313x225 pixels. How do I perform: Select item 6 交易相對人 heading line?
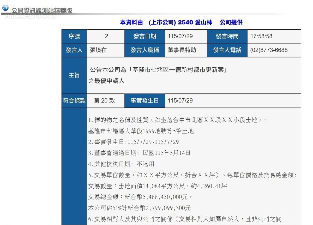(185, 219)
